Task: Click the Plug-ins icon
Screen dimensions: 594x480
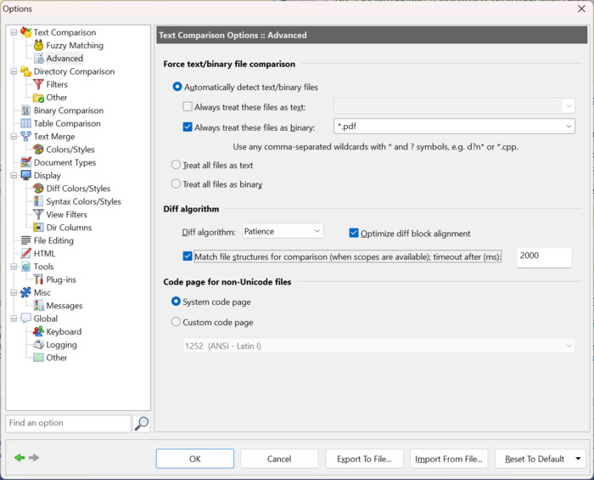Action: pos(38,280)
